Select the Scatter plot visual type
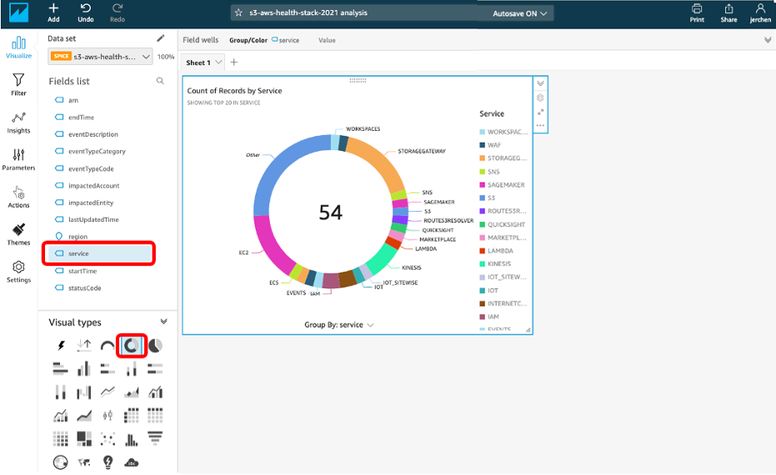Viewport: 776px width, 475px height. click(x=108, y=438)
